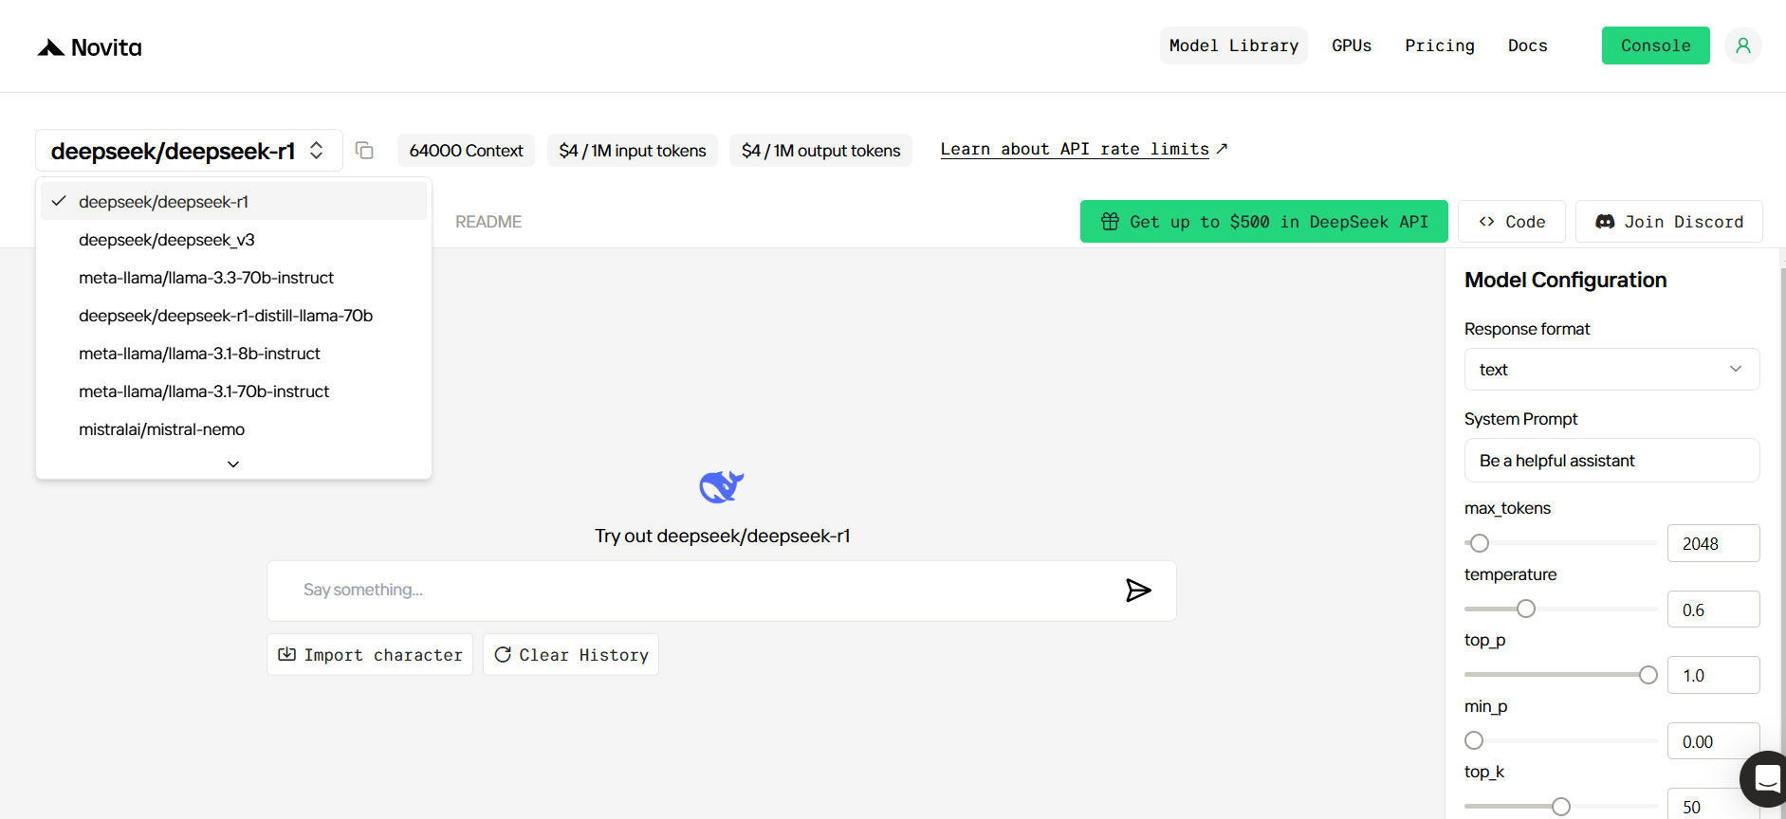This screenshot has width=1786, height=819.
Task: Click the Clear History button
Action: click(571, 654)
